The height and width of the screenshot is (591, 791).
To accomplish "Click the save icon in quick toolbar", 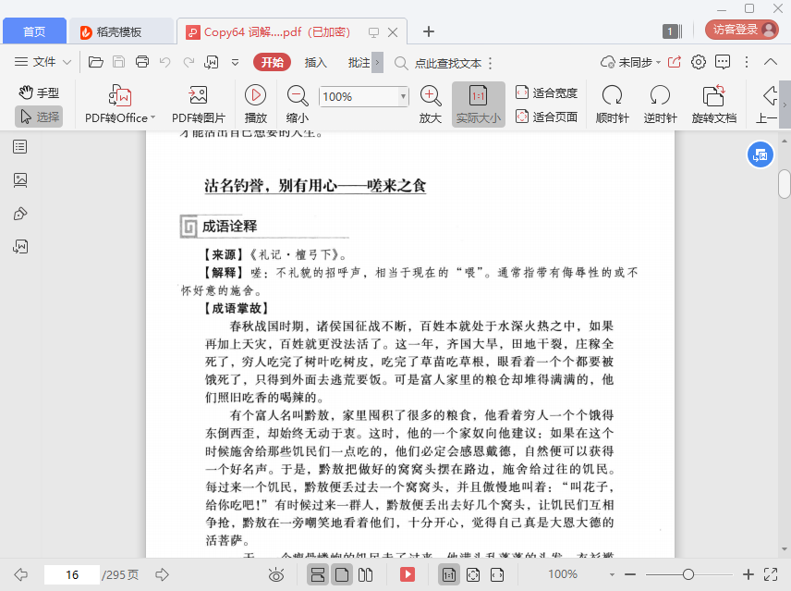I will click(x=118, y=62).
